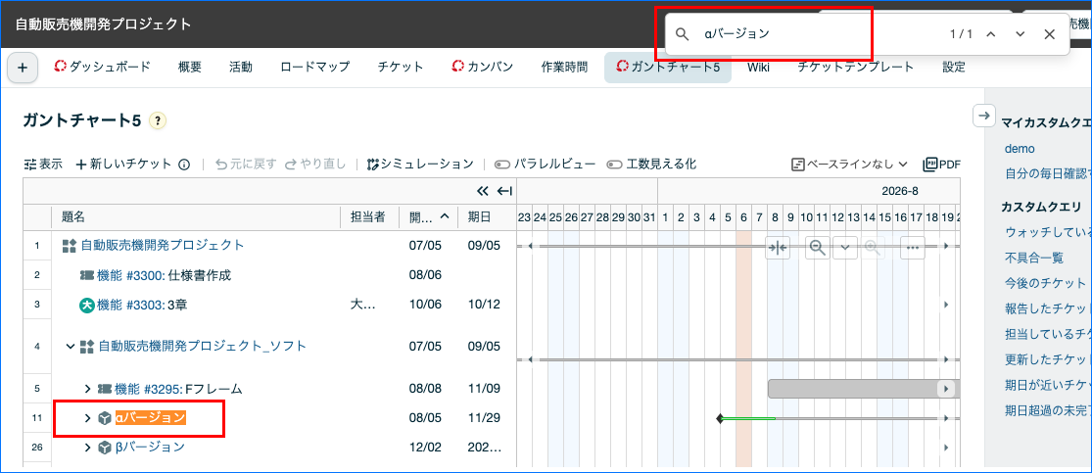Viewport: 1092px width, 473px height.
Task: Click the gray Fフレーム gantt bar
Action: 864,389
